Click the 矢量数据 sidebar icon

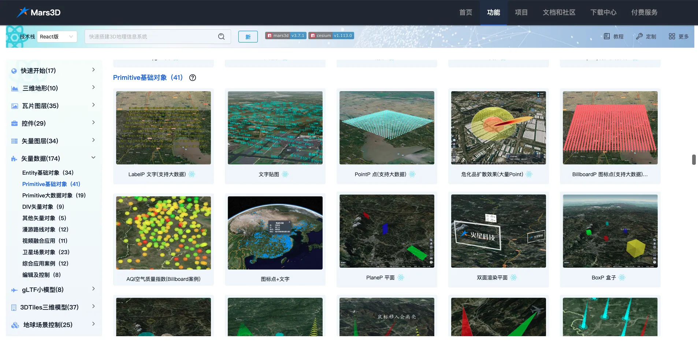pos(14,159)
